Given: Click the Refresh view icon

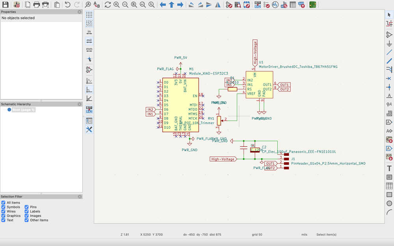Looking at the screenshot, I should coord(108,5).
